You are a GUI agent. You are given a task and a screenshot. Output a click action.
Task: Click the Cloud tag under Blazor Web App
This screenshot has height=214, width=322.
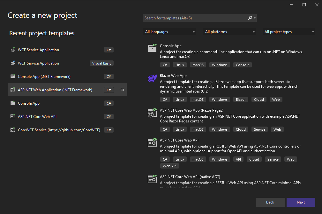259,100
